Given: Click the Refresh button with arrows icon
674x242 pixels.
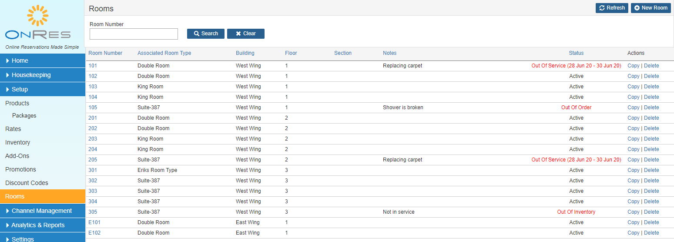Looking at the screenshot, I should point(612,8).
